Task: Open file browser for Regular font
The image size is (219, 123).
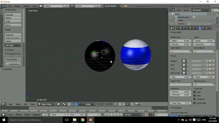Action: click(x=210, y=61)
